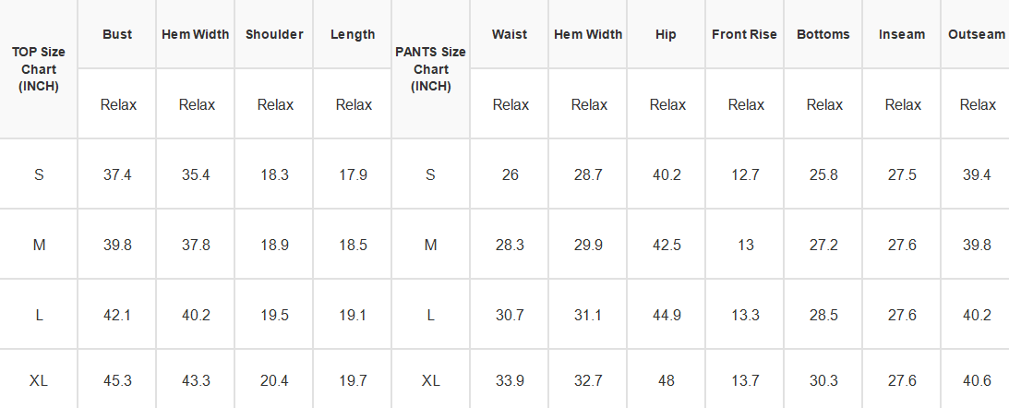Select the 33.9 waist value for XL
Image resolution: width=1009 pixels, height=408 pixels.
point(510,380)
